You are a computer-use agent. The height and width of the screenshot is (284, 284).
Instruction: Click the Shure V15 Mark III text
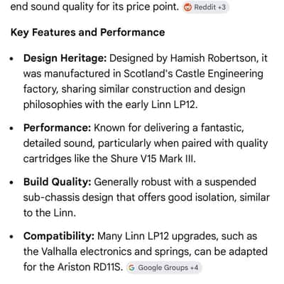153,158
